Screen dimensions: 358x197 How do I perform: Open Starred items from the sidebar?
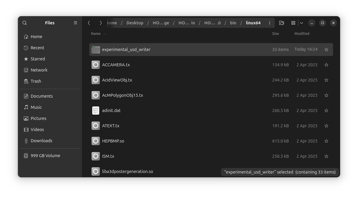pyautogui.click(x=38, y=59)
